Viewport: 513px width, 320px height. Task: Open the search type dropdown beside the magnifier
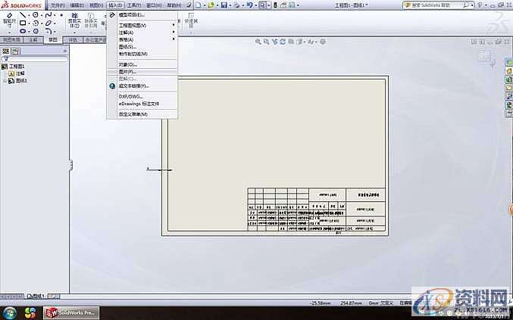tap(471, 5)
